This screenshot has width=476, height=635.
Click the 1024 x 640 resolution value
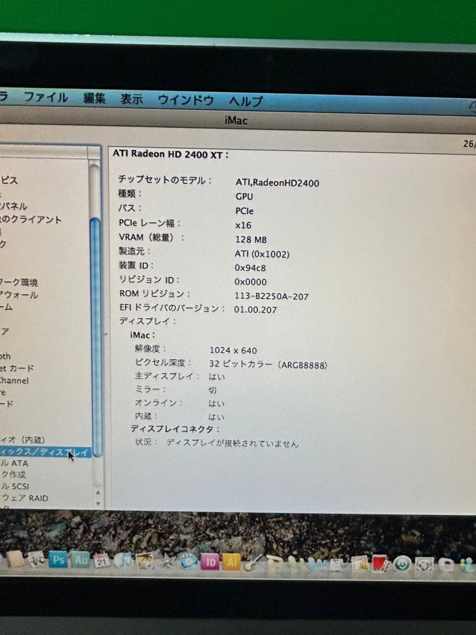[233, 350]
